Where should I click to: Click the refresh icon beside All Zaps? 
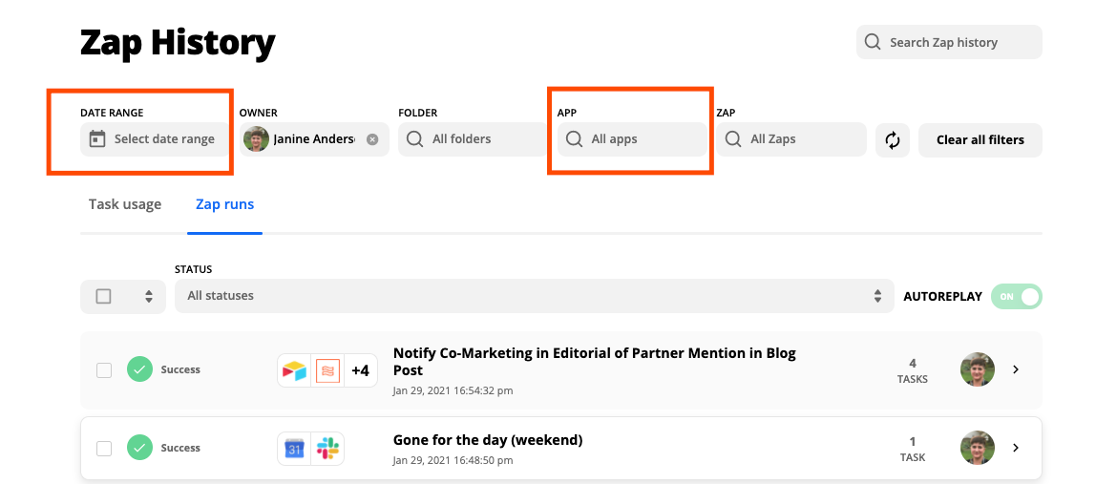pyautogui.click(x=893, y=140)
